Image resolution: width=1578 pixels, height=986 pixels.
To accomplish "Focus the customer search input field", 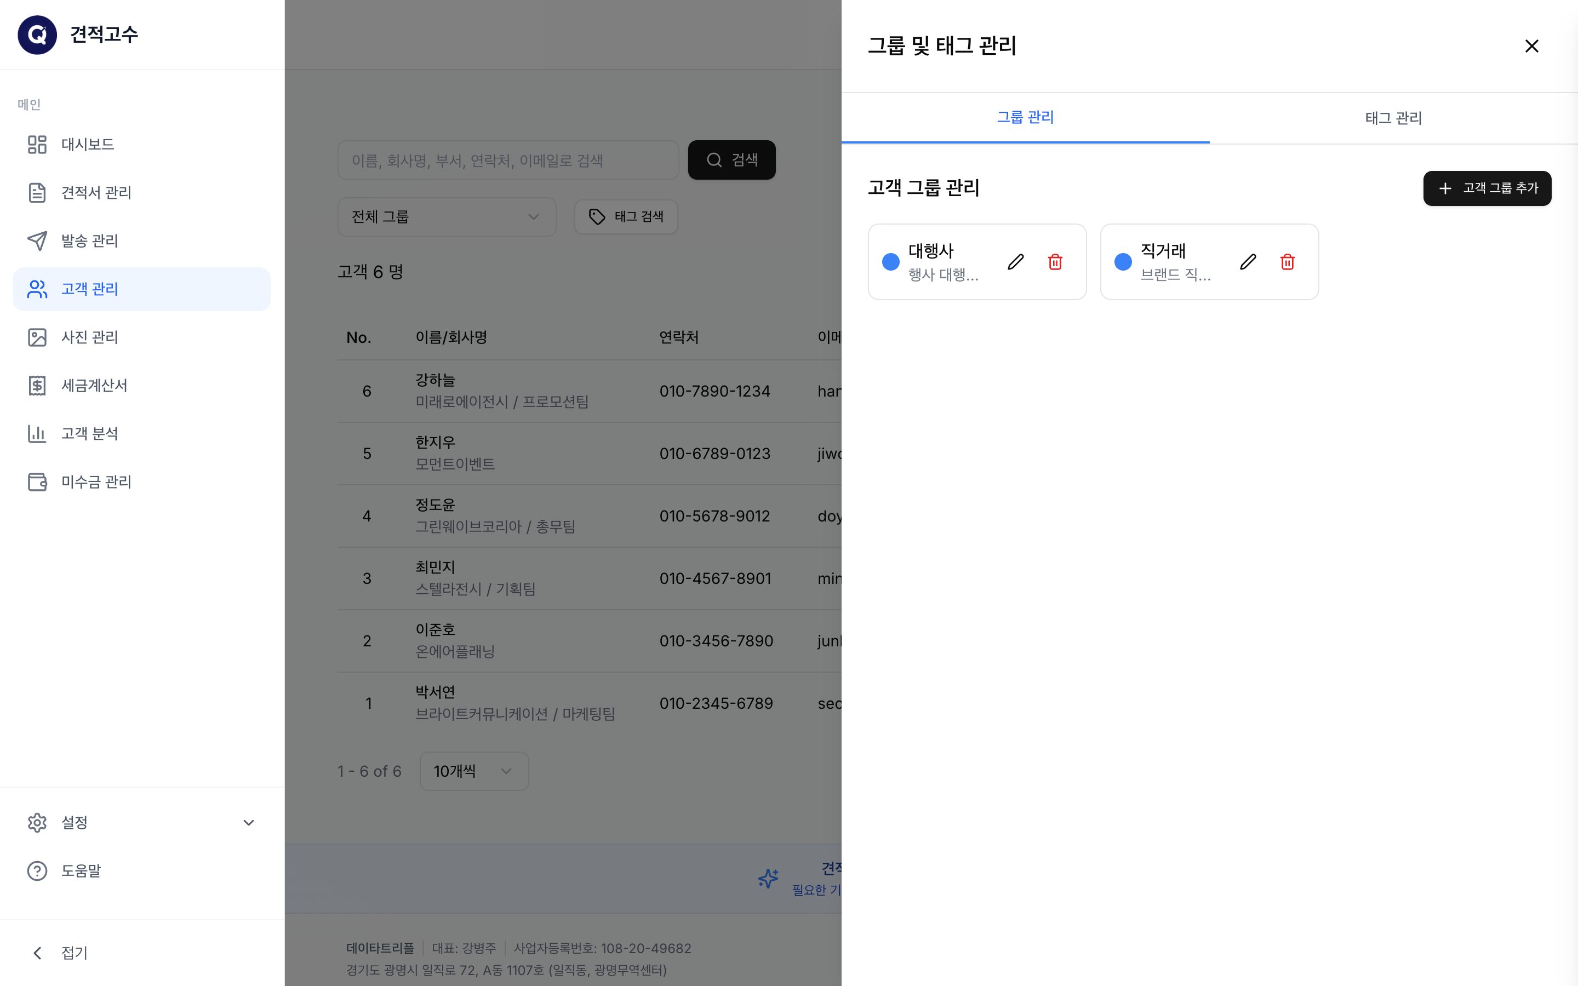I will pyautogui.click(x=508, y=160).
